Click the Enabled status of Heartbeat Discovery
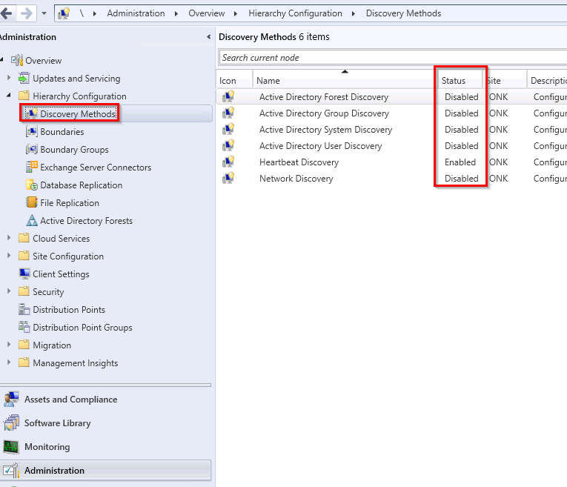 [x=460, y=162]
